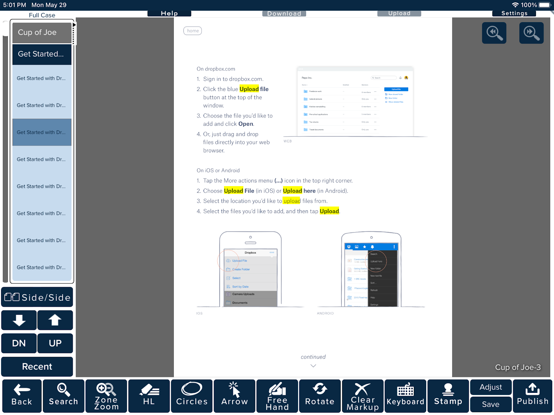
Task: Open the Settings menu
Action: (x=514, y=13)
